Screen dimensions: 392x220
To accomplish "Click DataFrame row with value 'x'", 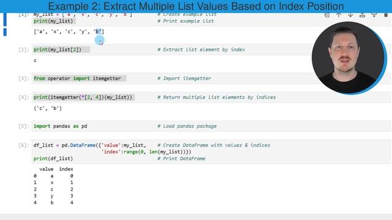I will 53,183.
